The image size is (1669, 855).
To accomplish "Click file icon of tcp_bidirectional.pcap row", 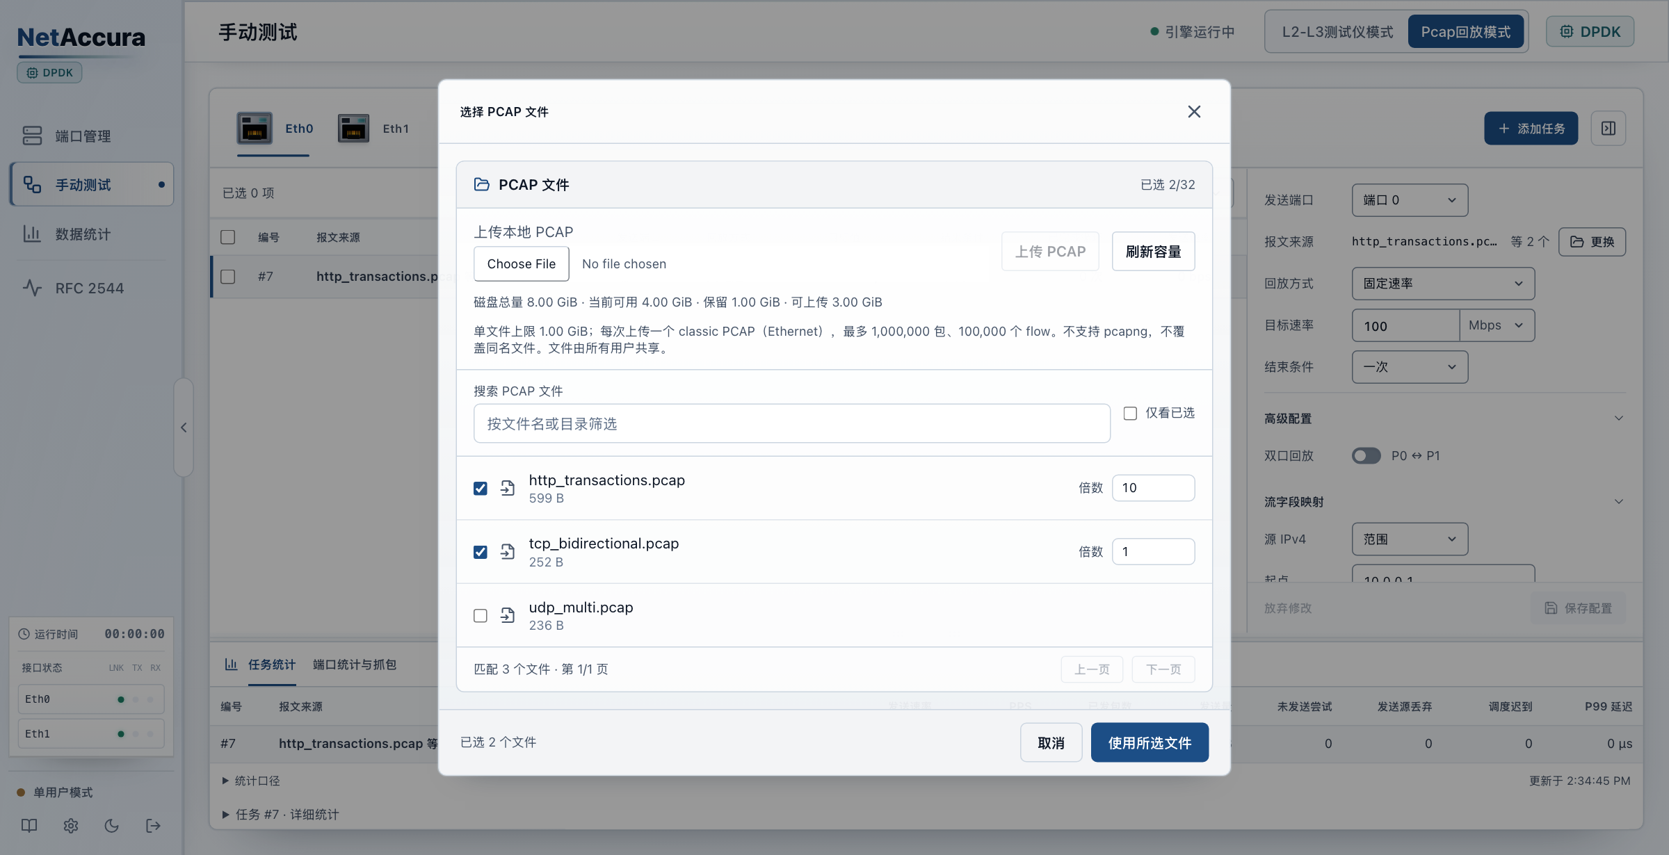I will click(x=508, y=552).
